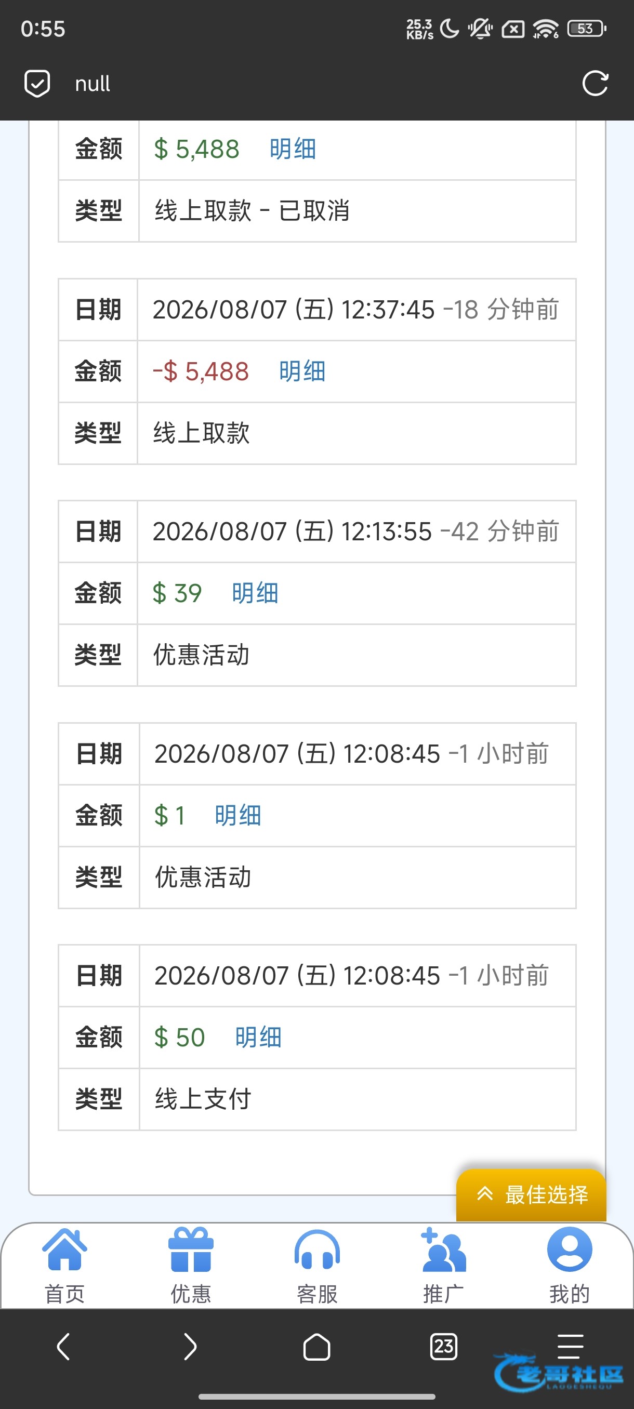View 明细 for the $ 50 online payment
The height and width of the screenshot is (1409, 634).
(x=258, y=1037)
